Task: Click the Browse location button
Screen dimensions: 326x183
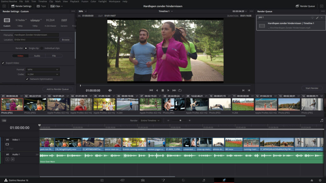Action: point(66,40)
